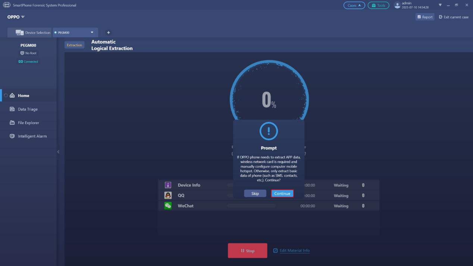This screenshot has height=266, width=473.
Task: Click the Extraction tab button
Action: [74, 45]
